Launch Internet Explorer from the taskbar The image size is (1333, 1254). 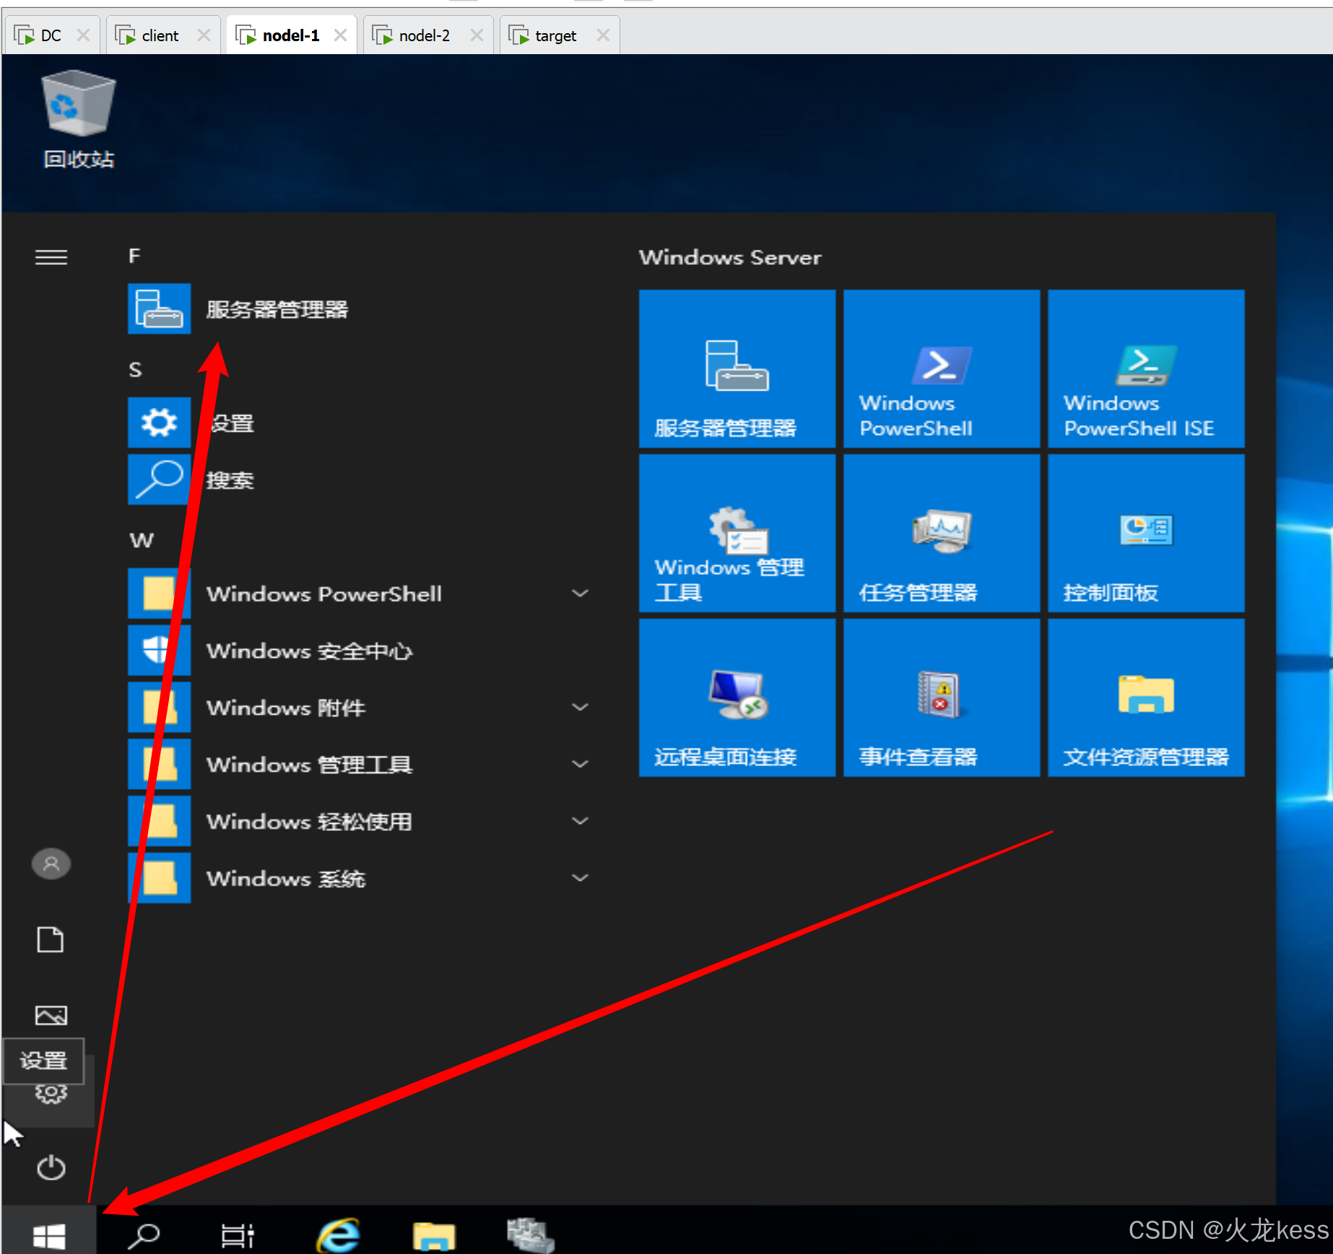click(x=339, y=1235)
